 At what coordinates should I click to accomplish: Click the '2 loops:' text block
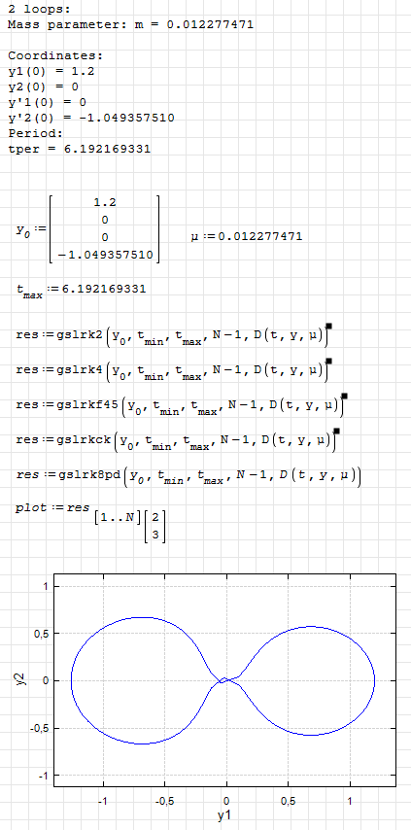coord(39,9)
